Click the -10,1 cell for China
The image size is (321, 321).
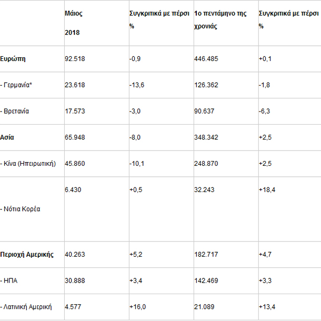click(137, 164)
